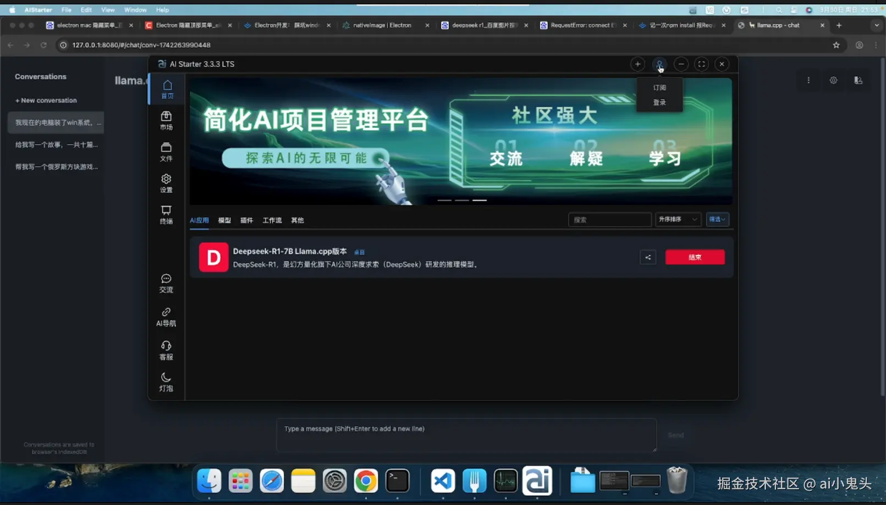Toggle the 灯泡 moon theme switch
The image size is (886, 505).
click(x=166, y=381)
